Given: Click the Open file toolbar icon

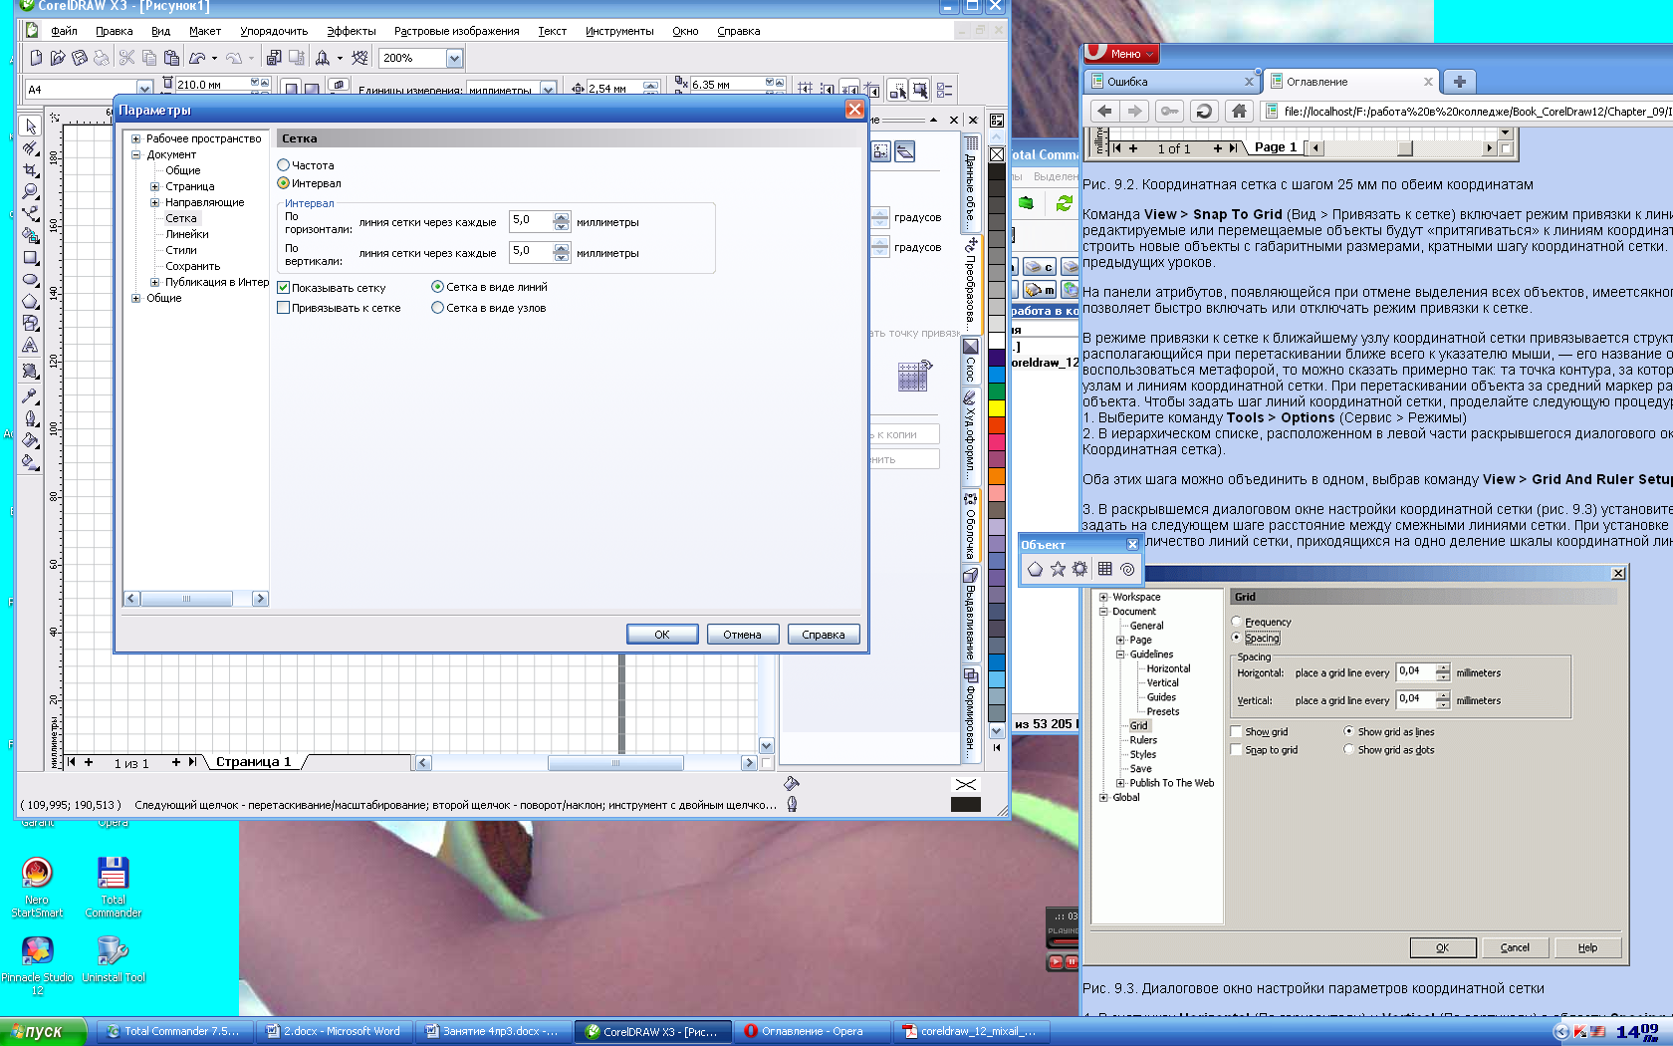Looking at the screenshot, I should tap(58, 58).
